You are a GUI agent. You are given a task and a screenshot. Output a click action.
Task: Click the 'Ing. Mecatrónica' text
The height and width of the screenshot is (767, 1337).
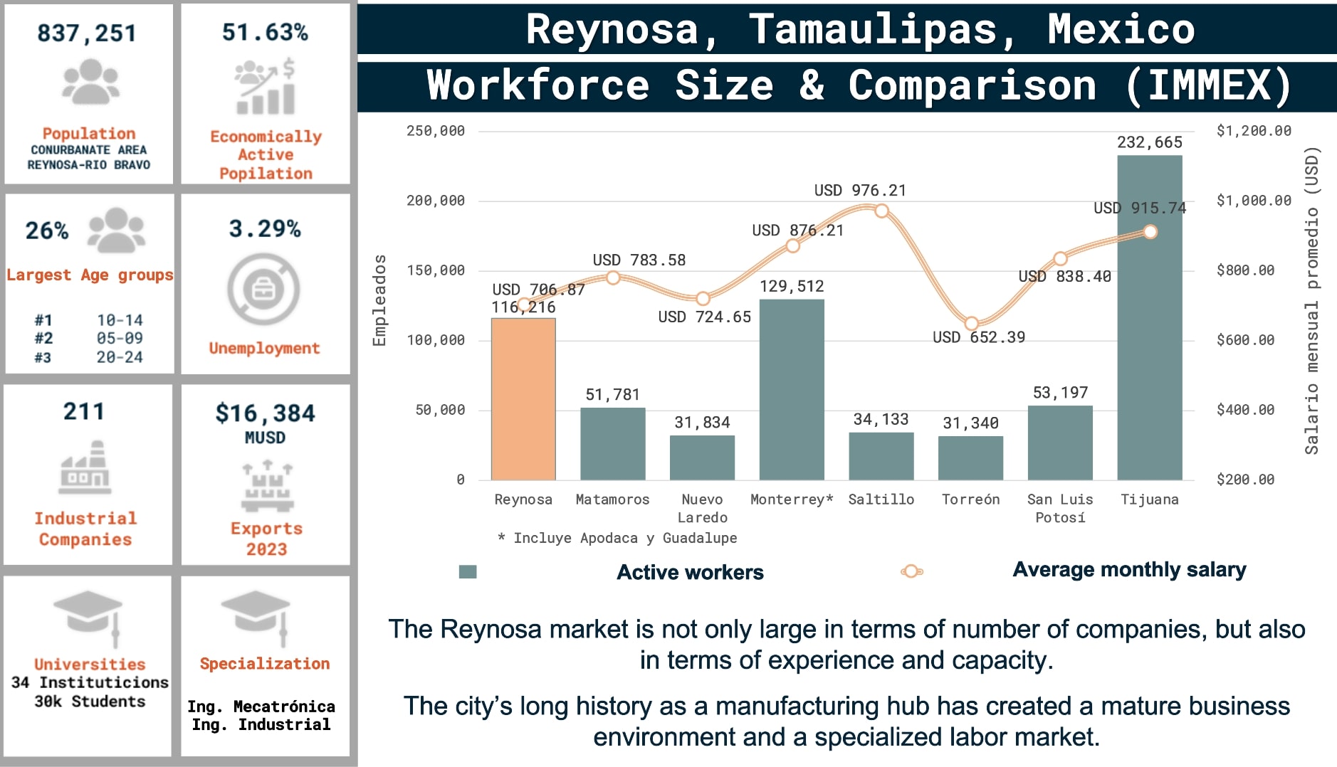[261, 707]
